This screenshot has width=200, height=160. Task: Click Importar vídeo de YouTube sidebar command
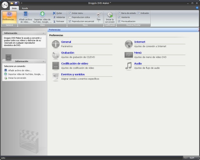[24, 74]
